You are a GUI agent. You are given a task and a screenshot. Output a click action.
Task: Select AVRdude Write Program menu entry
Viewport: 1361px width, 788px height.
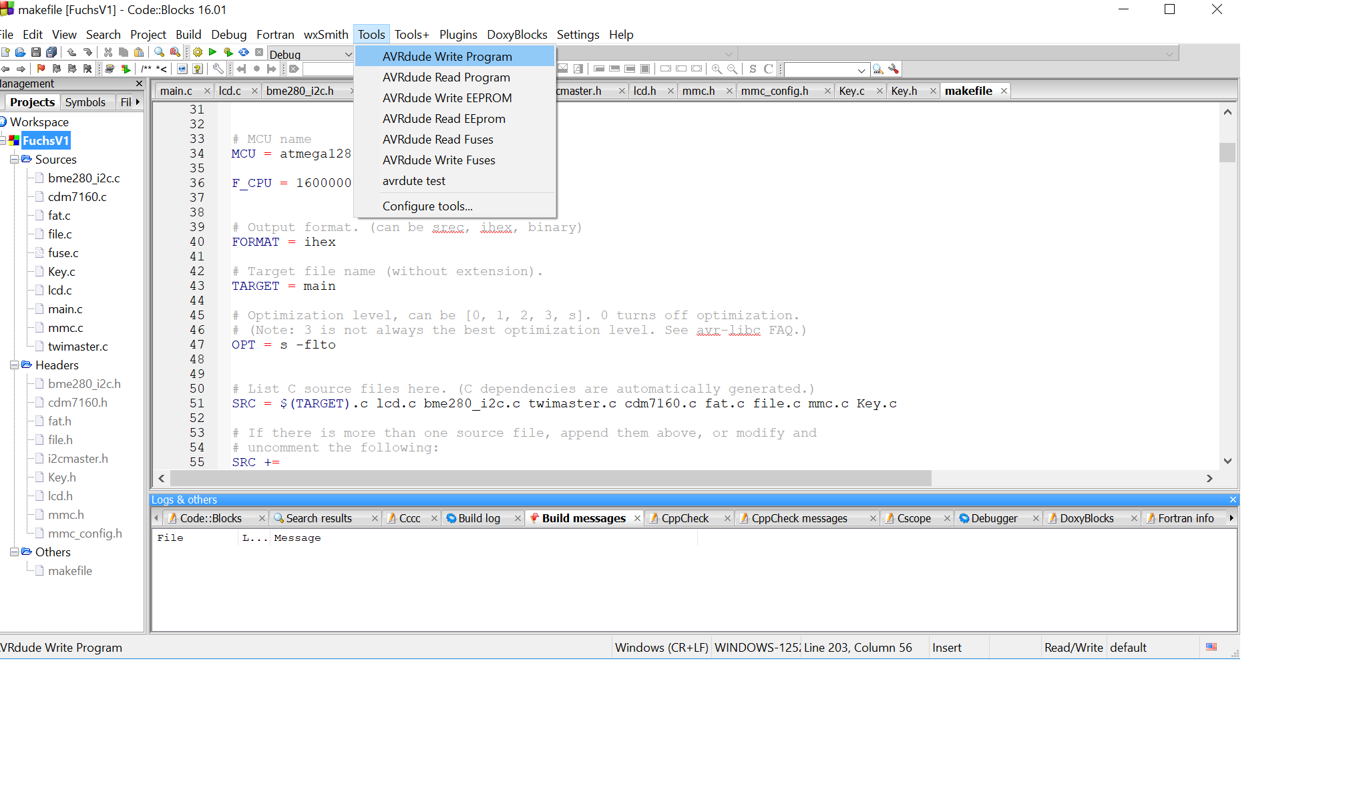455,57
